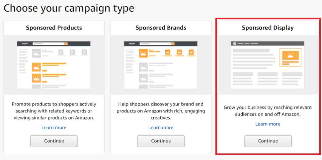Image resolution: width=322 pixels, height=160 pixels.
Task: Select the Sponsored Display card heading
Action: [268, 28]
